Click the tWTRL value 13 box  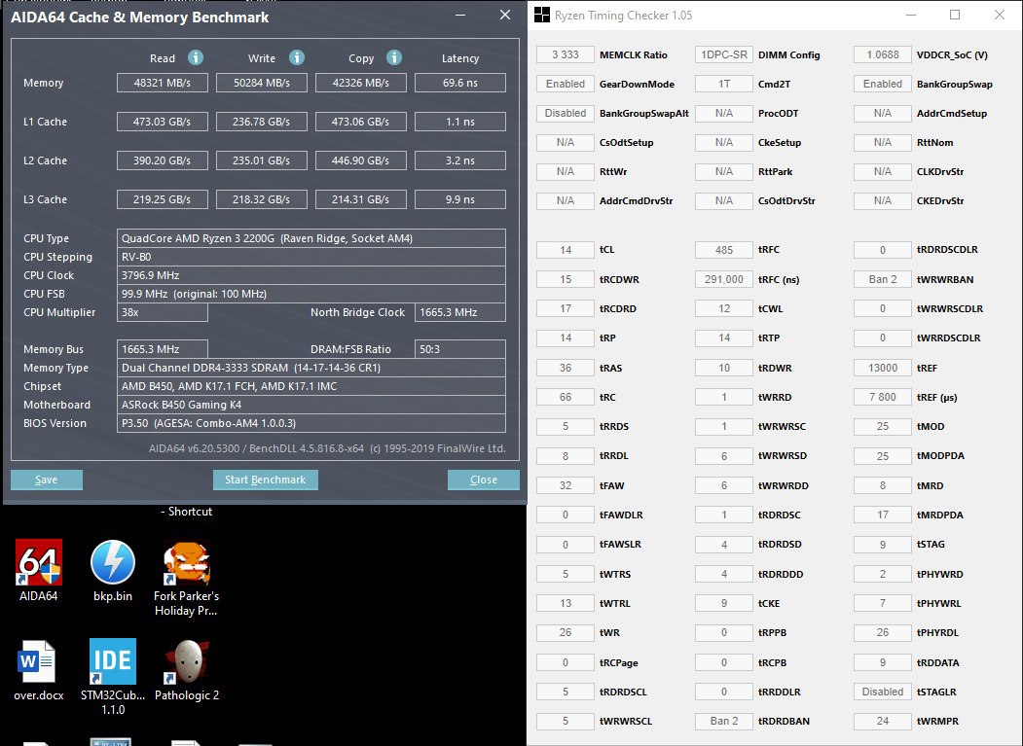pos(565,603)
